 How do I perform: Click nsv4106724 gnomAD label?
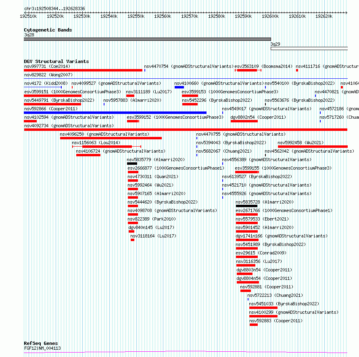[121, 151]
